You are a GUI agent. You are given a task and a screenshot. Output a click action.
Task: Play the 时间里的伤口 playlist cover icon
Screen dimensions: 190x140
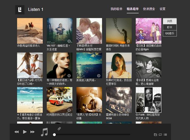[69, 110]
